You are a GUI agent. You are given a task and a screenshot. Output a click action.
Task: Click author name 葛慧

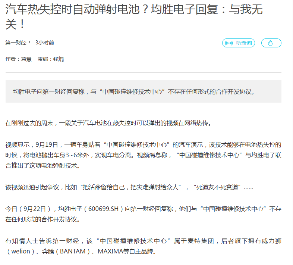click(26, 59)
